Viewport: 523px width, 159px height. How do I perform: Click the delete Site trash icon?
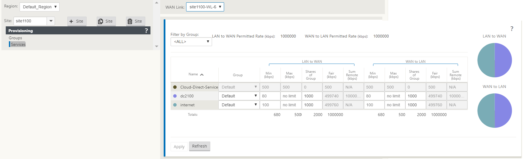(x=130, y=21)
